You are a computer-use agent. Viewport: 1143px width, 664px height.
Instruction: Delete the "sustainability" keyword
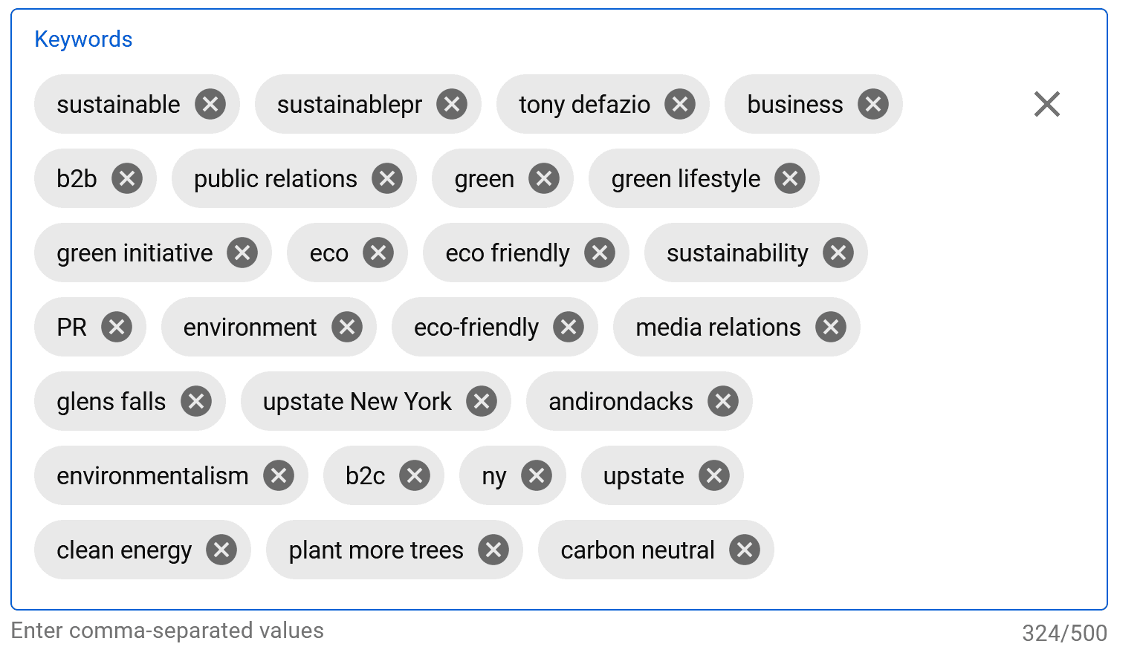pos(838,253)
